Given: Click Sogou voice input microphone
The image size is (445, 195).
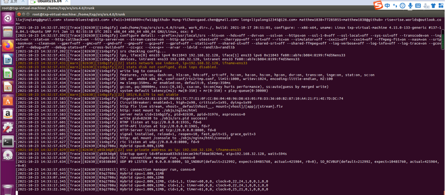Looking at the screenshot, I should point(410,5).
